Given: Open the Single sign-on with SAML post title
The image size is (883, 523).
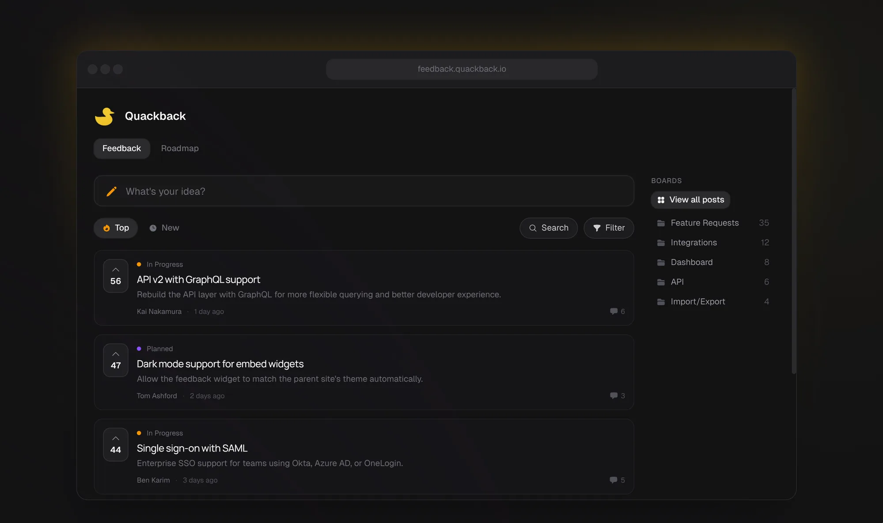Looking at the screenshot, I should (192, 448).
